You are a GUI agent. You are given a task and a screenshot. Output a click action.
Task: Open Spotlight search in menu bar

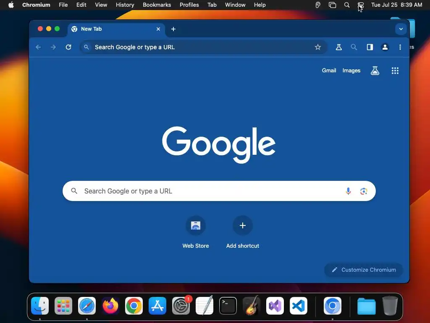(347, 5)
